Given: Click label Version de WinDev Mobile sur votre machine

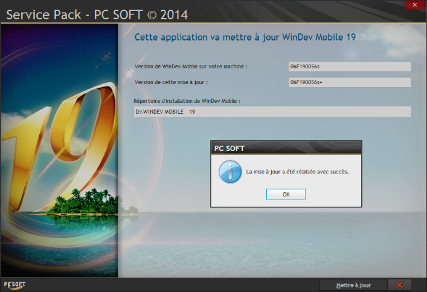Looking at the screenshot, I should point(191,66).
